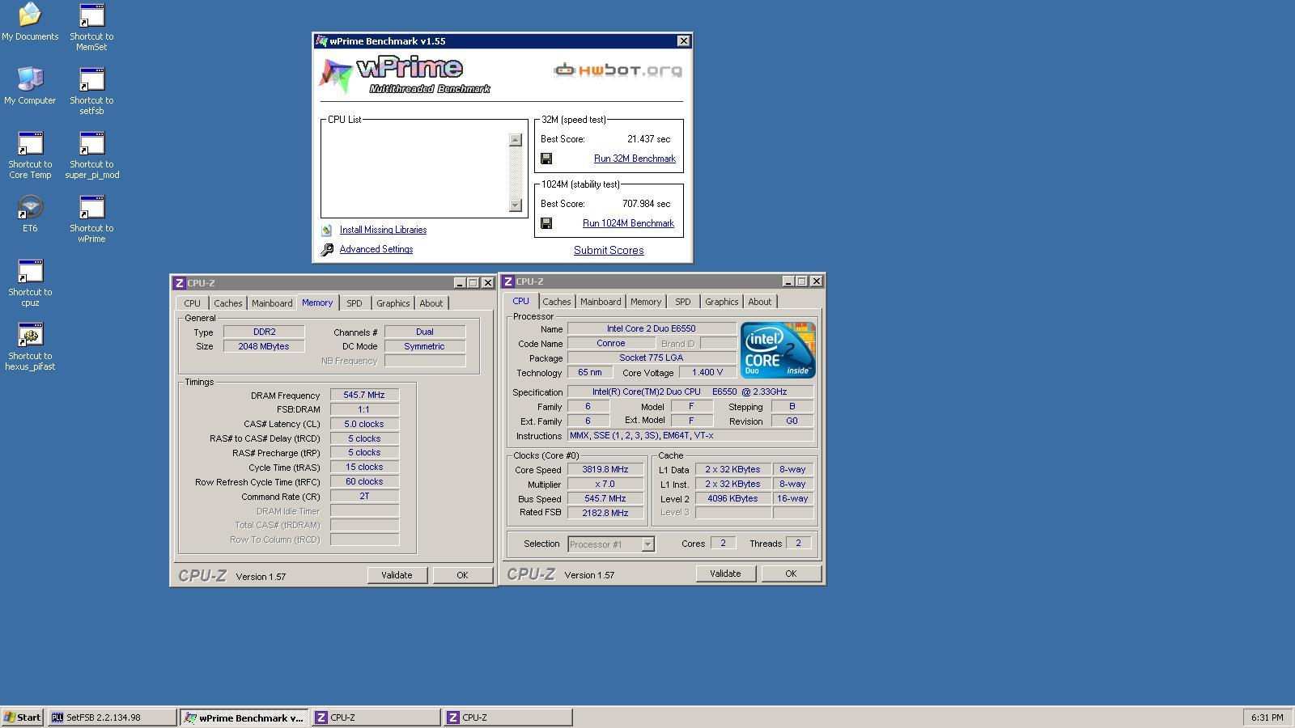This screenshot has width=1295, height=728.
Task: Open the My Documents desktop icon
Action: point(30,22)
